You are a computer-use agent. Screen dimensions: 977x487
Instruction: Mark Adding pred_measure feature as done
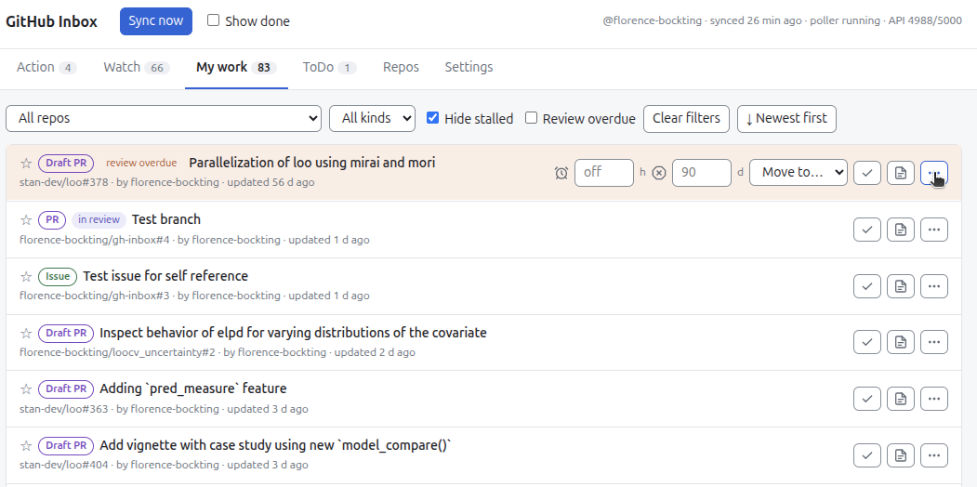[x=866, y=399]
